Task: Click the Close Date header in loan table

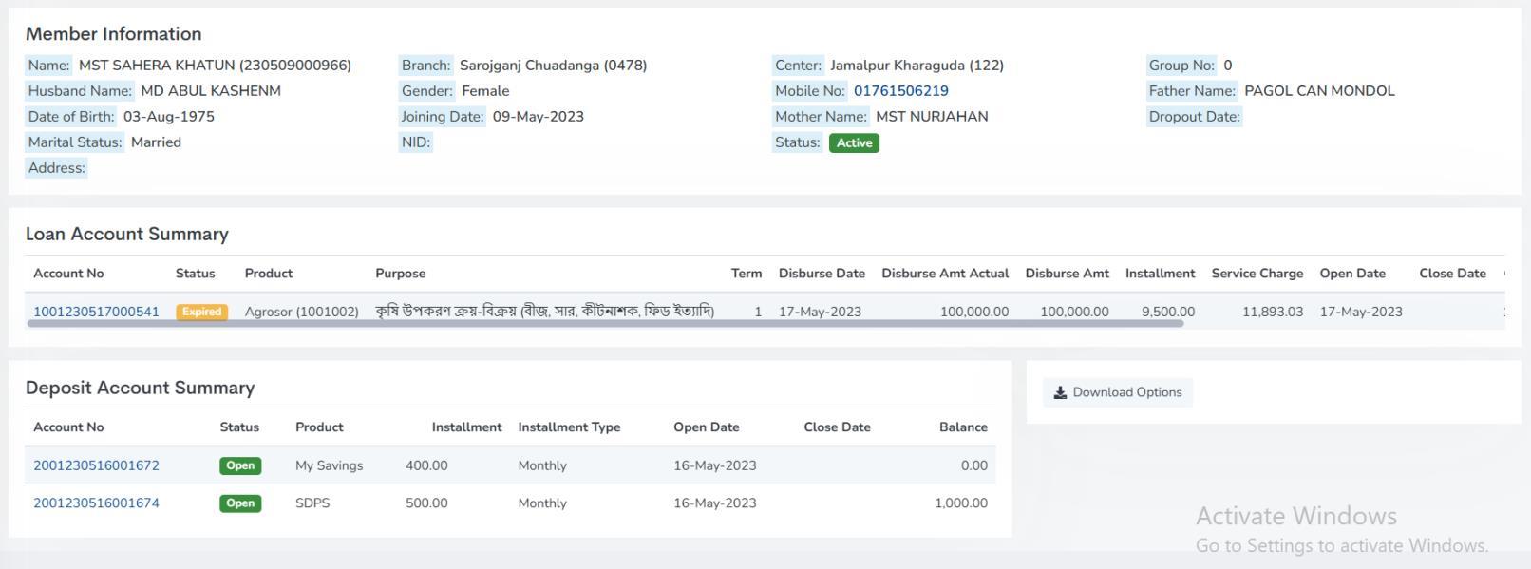Action: tap(1452, 274)
